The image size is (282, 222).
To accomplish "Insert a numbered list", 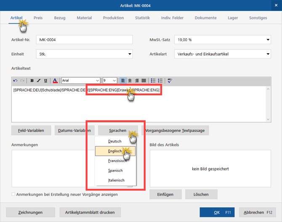I will [x=160, y=81].
